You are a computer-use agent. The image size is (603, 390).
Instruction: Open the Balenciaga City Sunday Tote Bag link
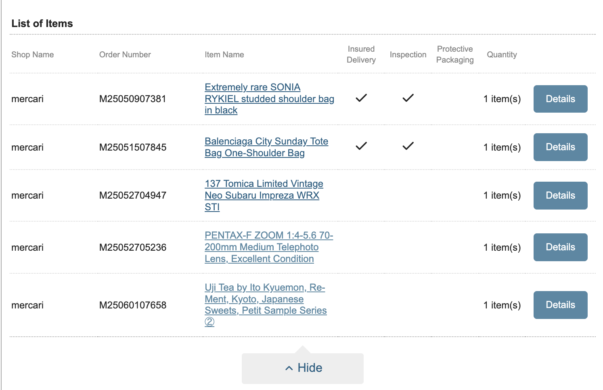point(266,147)
